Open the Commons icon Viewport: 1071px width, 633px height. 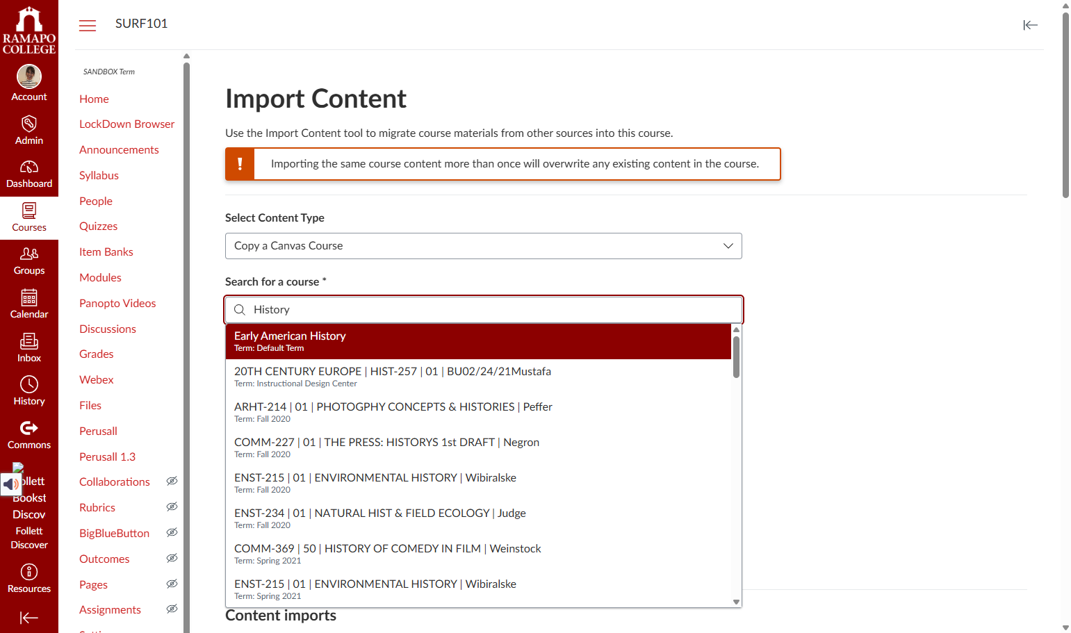pyautogui.click(x=29, y=428)
